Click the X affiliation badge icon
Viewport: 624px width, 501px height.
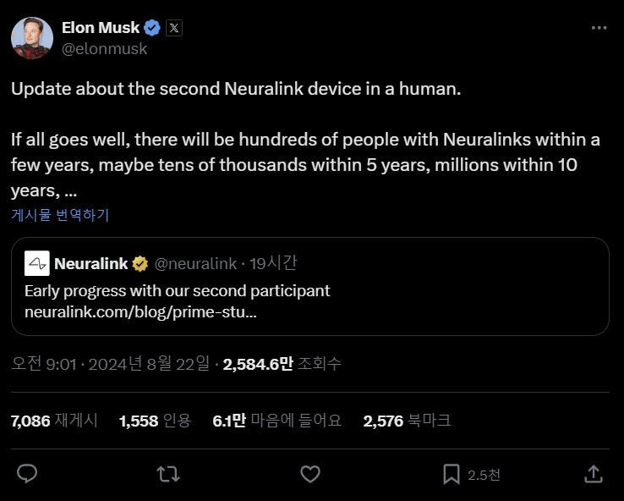[174, 28]
